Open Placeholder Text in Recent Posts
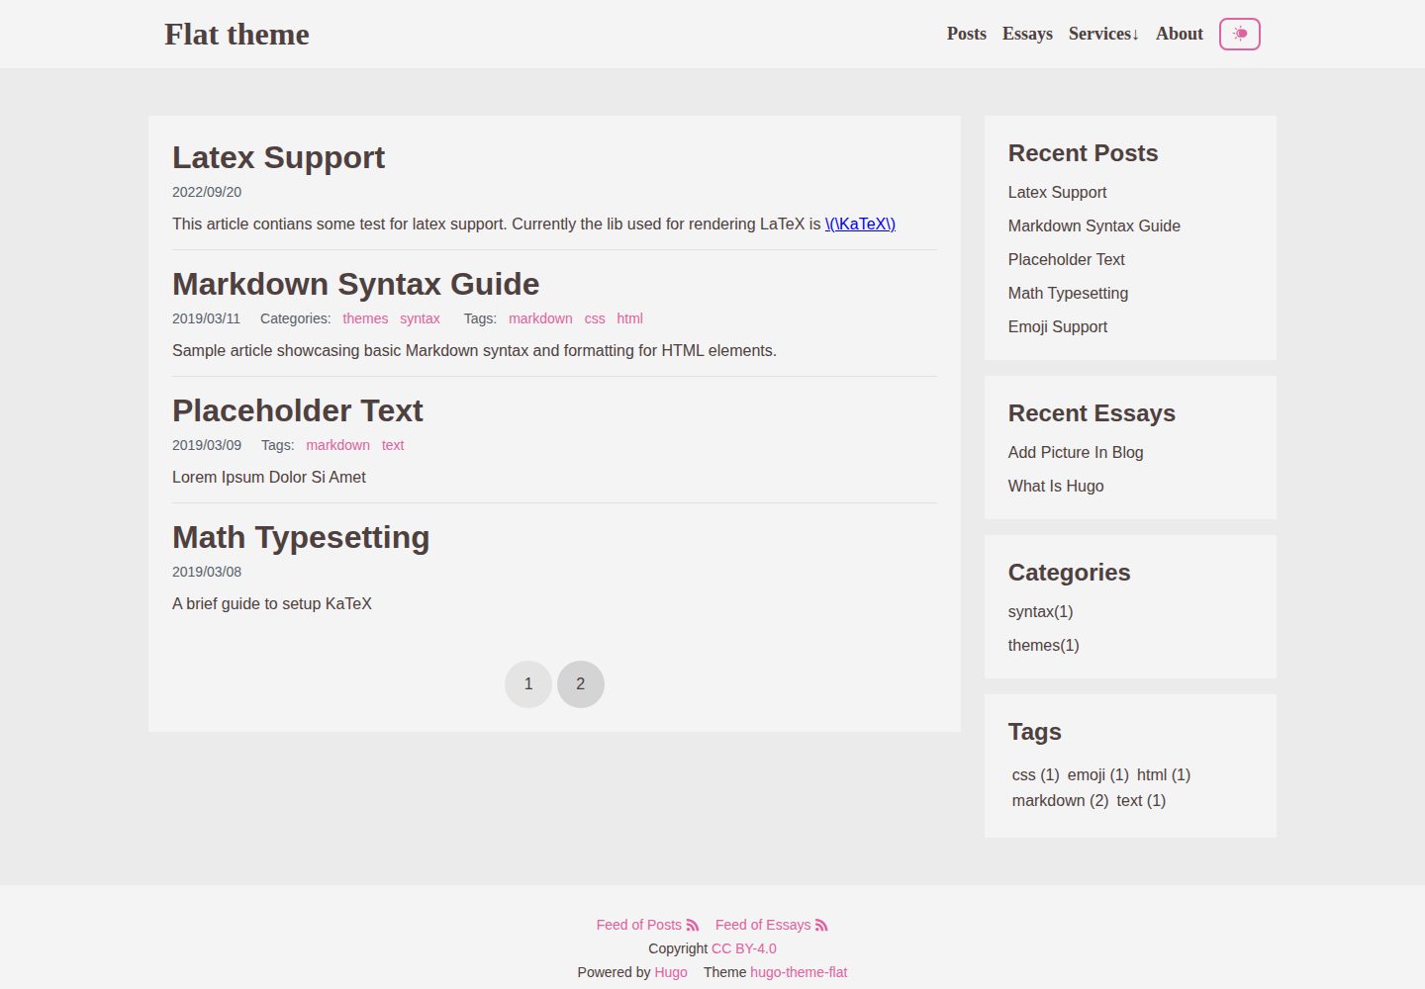This screenshot has height=989, width=1425. (1067, 259)
